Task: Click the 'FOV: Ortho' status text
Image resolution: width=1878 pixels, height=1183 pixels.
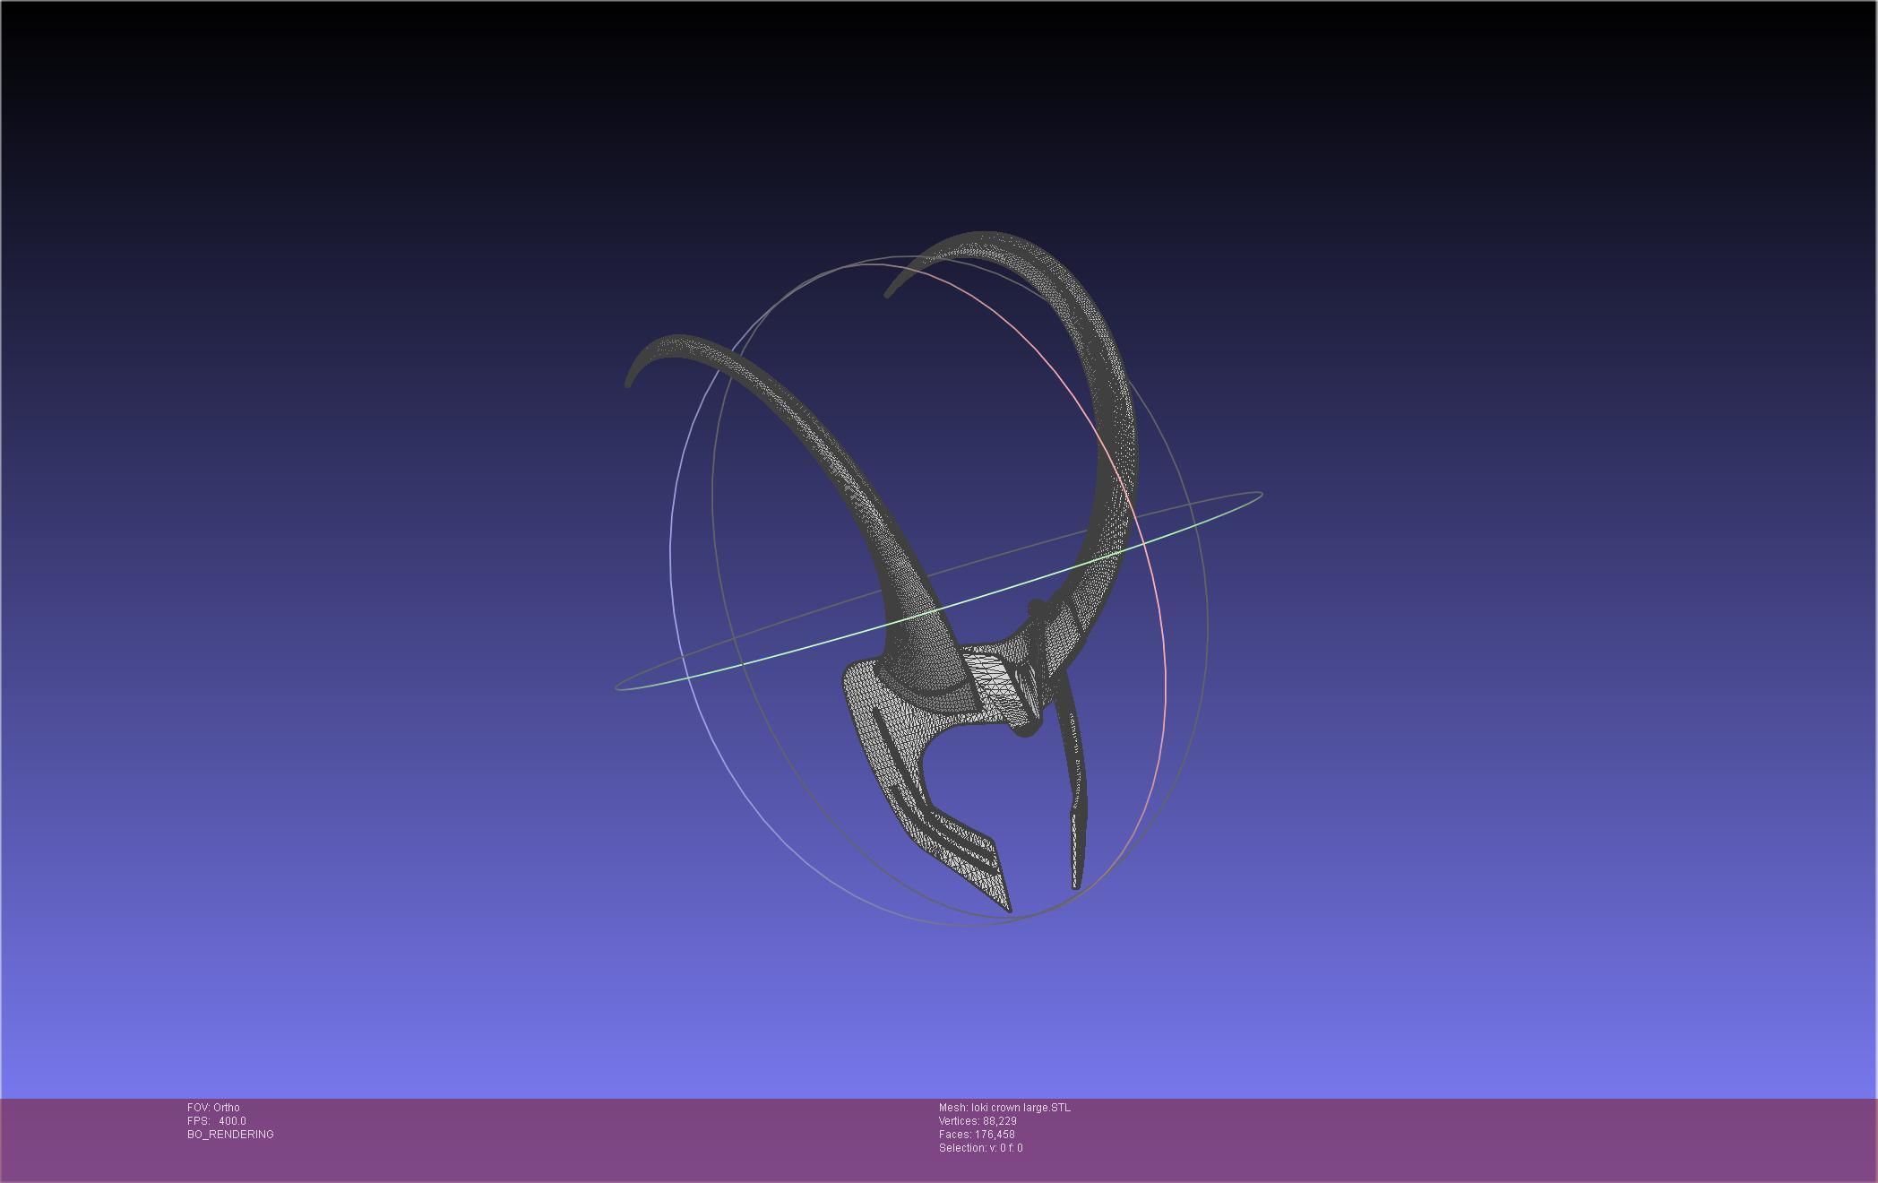Action: [x=213, y=1108]
